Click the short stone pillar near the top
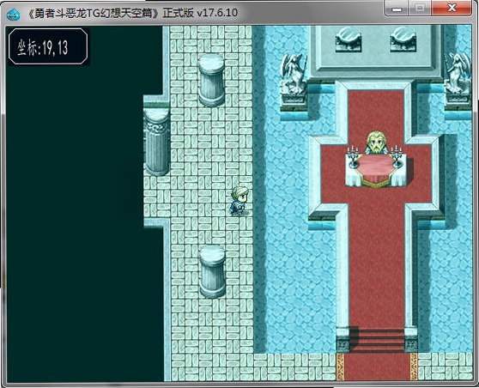479x388 pixels. point(211,80)
